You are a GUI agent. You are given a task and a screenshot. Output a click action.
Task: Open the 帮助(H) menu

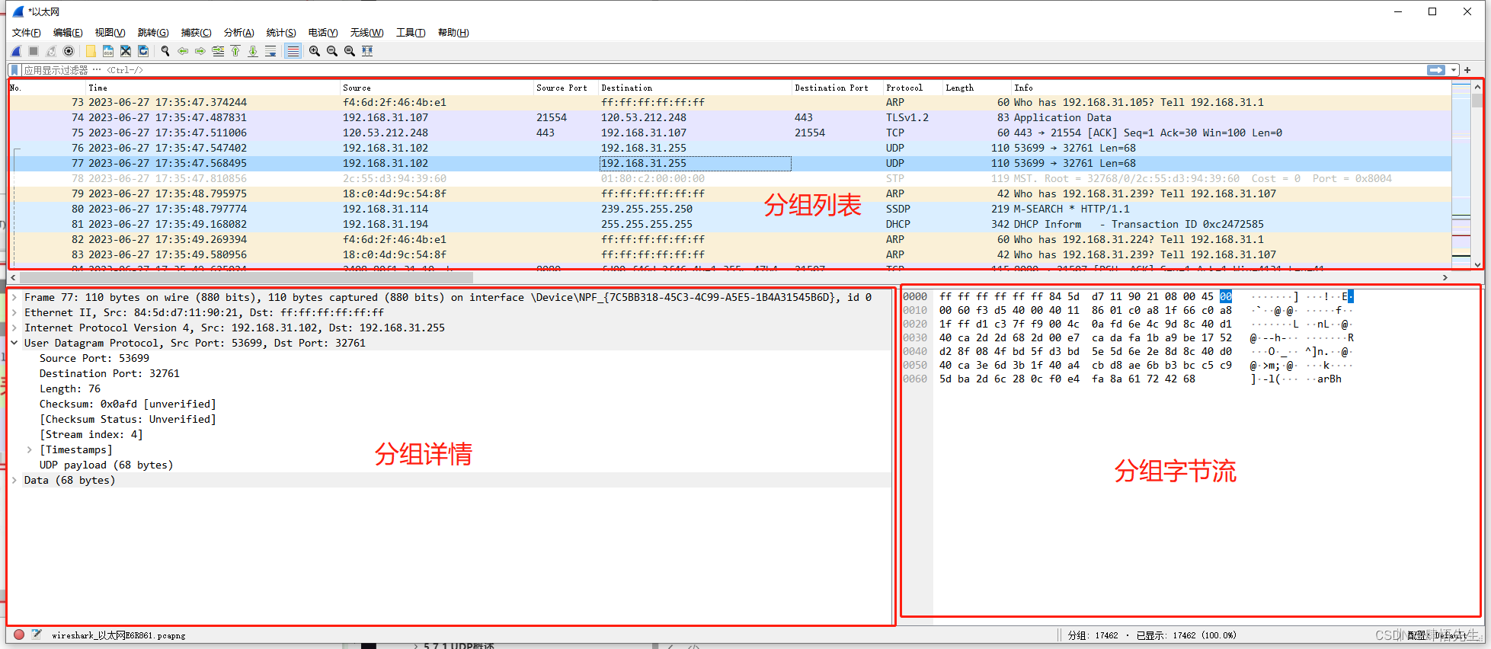(453, 33)
